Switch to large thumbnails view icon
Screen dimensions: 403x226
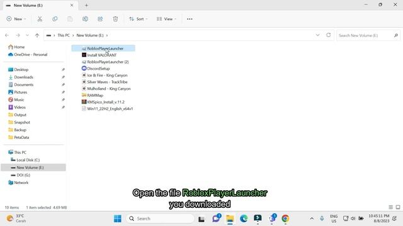[x=398, y=207]
